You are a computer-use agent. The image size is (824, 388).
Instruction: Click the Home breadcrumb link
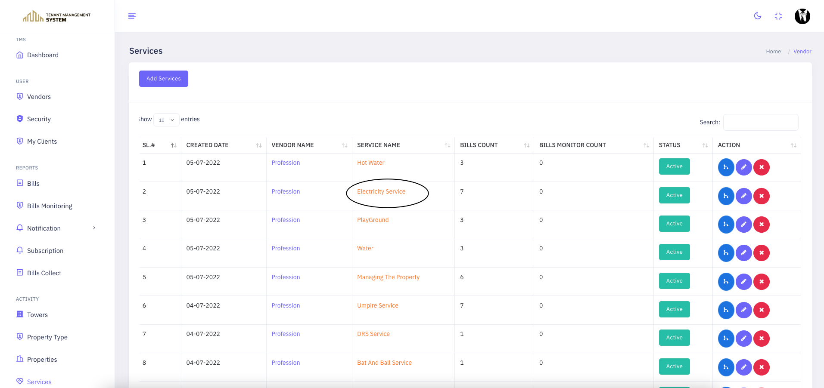tap(773, 52)
